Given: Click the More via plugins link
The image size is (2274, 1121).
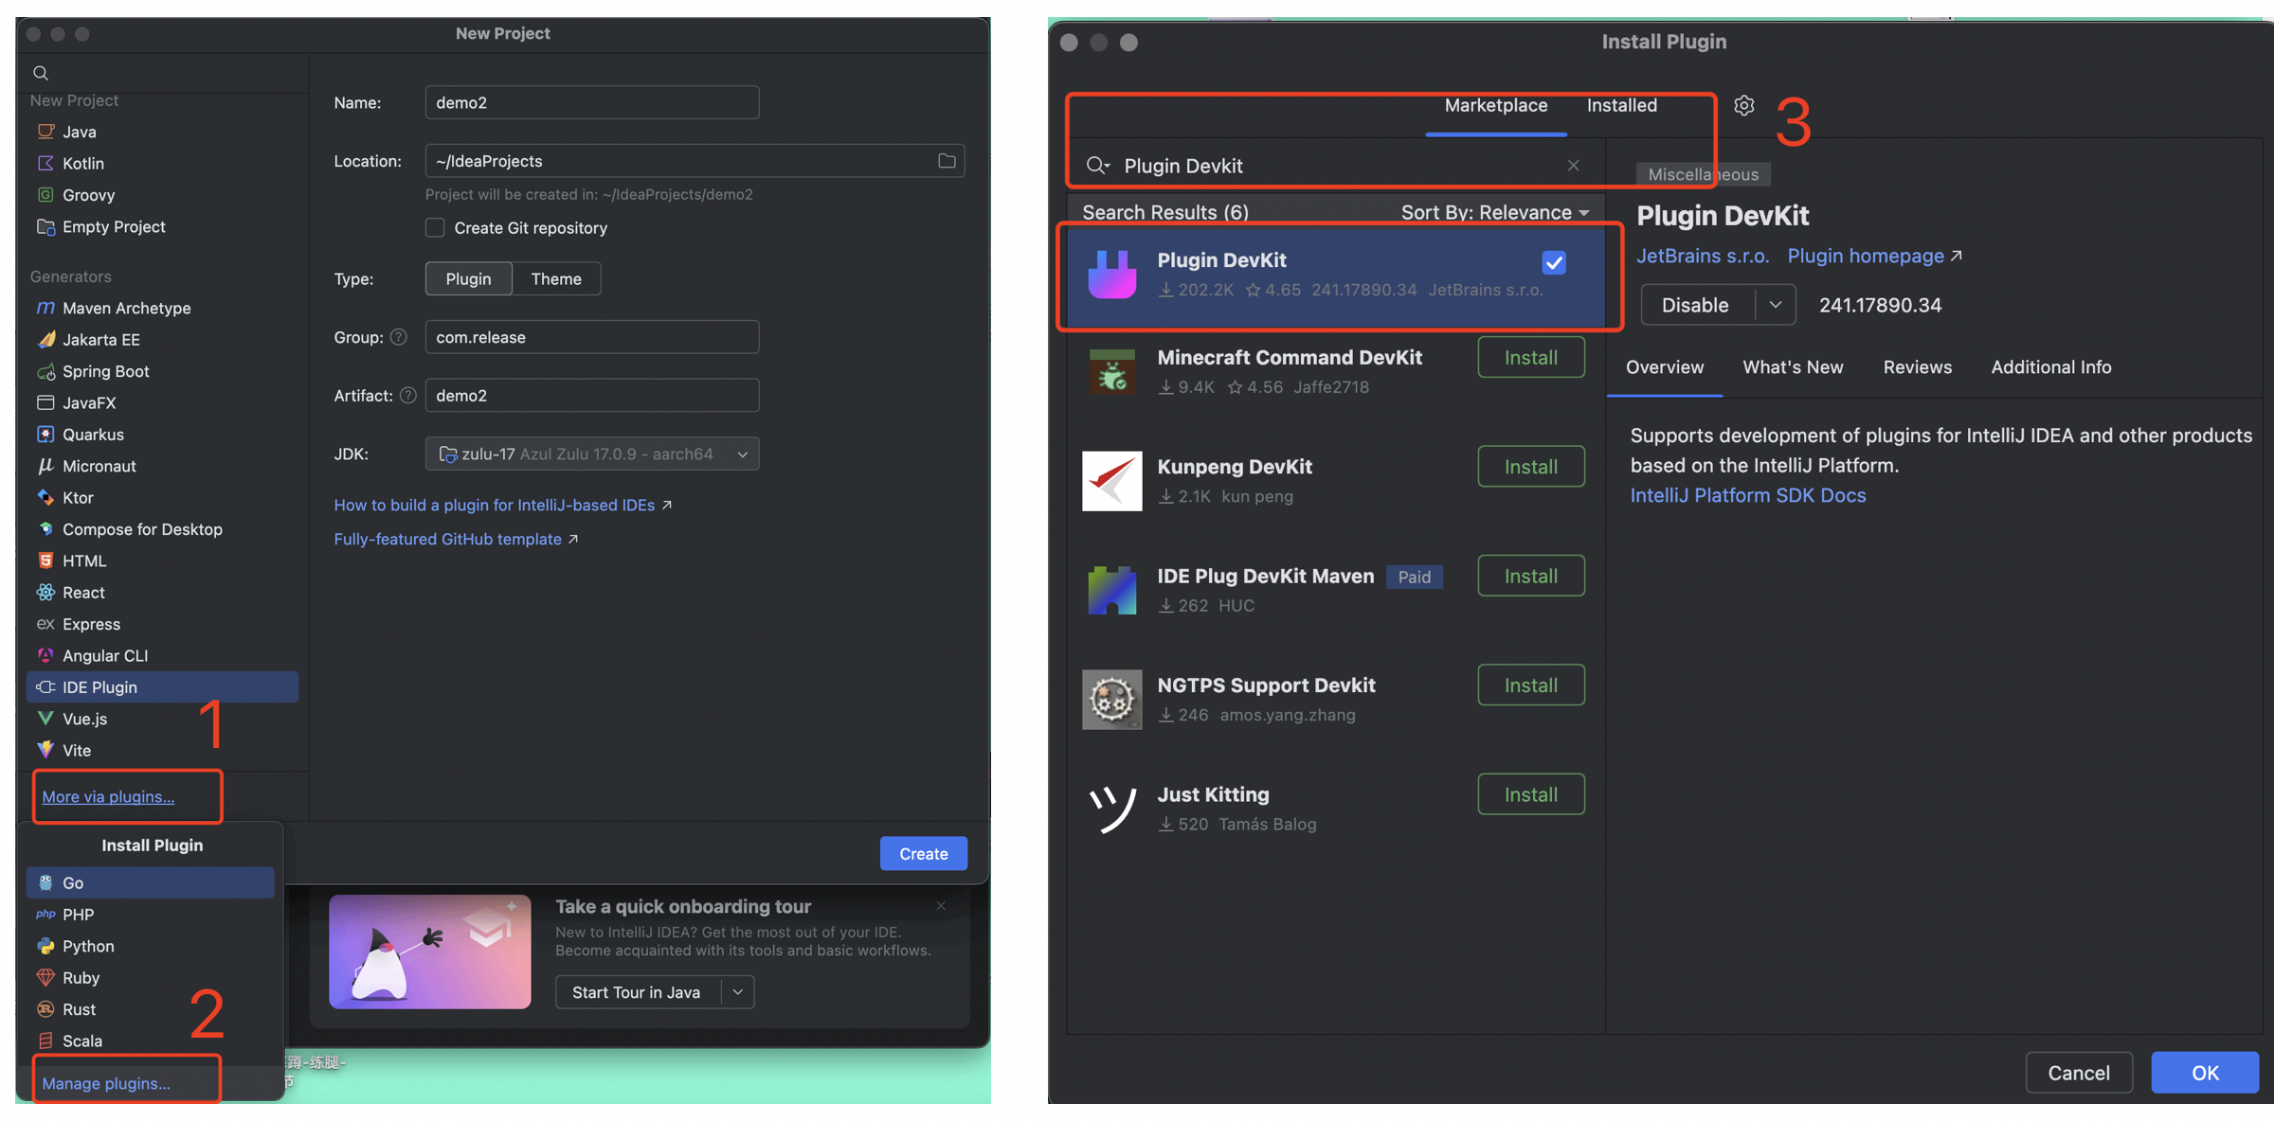Looking at the screenshot, I should (x=108, y=797).
